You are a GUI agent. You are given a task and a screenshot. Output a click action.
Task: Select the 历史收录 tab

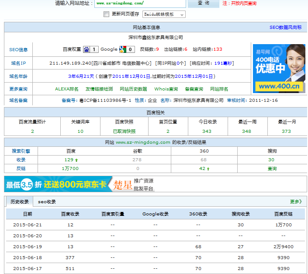pos(20,201)
